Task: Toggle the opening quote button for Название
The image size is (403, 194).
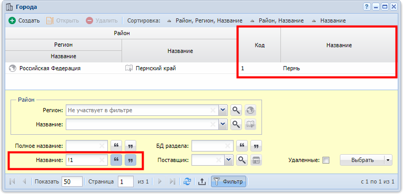Action: click(116, 160)
